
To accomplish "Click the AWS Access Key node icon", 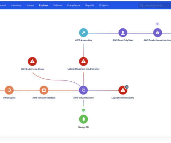I will (x=84, y=33).
